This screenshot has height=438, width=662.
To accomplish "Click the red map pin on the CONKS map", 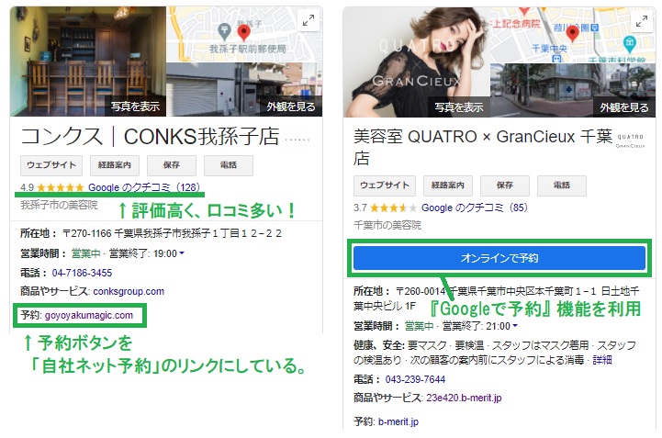I will click(243, 32).
